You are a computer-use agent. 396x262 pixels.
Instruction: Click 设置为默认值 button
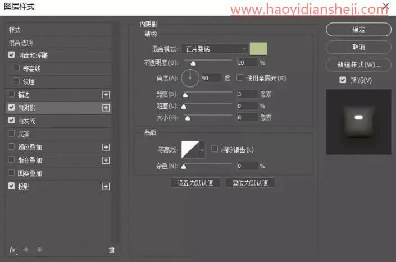click(195, 183)
